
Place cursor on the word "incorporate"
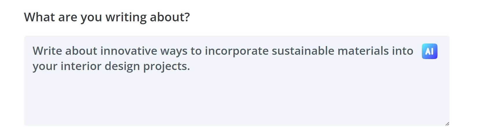point(237,51)
